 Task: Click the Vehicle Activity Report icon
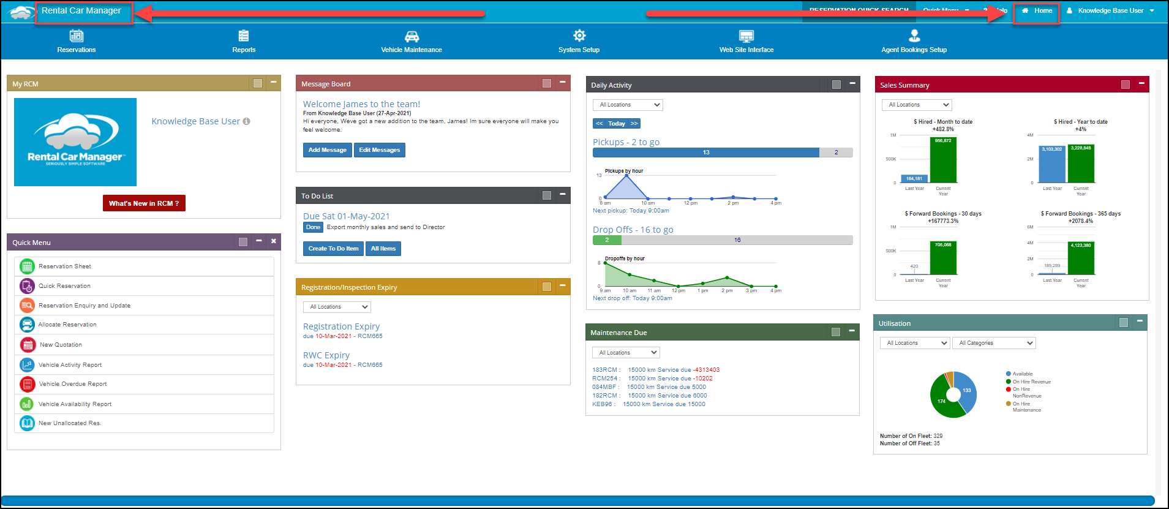click(27, 364)
